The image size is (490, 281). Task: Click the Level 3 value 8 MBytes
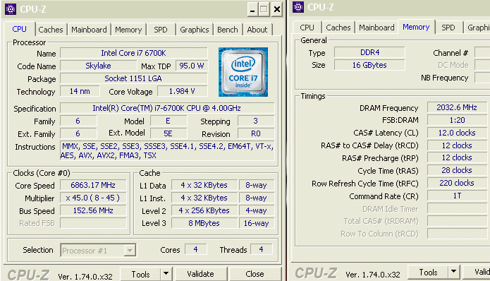coord(204,223)
